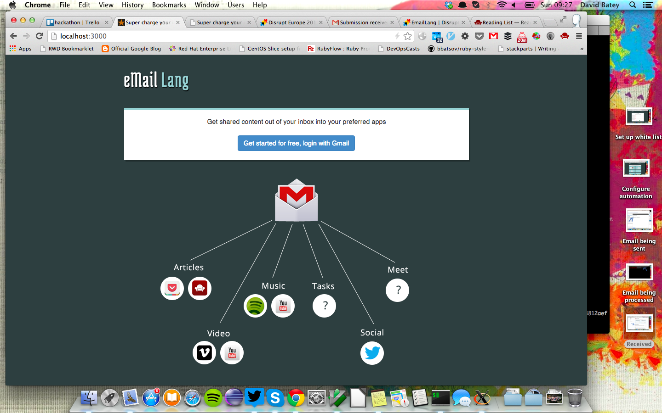This screenshot has height=413, width=662.
Task: Open the History menu
Action: point(132,5)
